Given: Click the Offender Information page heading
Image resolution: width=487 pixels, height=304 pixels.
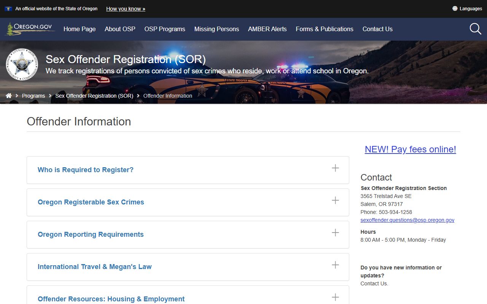Looking at the screenshot, I should tap(79, 122).
